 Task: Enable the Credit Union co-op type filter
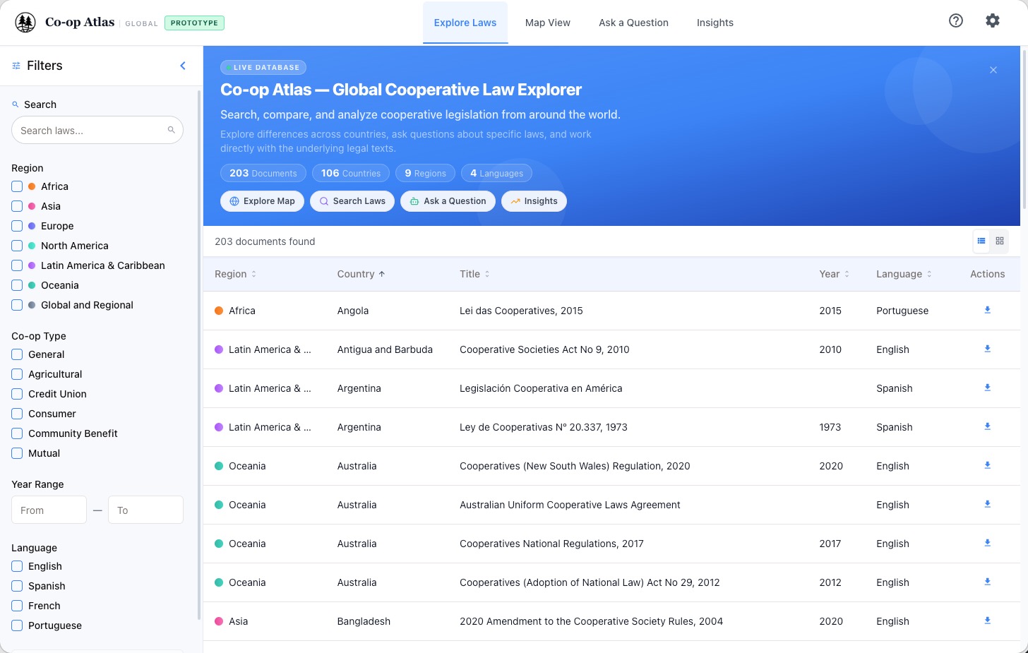pos(17,394)
